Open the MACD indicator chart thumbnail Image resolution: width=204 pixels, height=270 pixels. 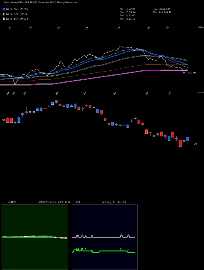[x=35, y=237]
